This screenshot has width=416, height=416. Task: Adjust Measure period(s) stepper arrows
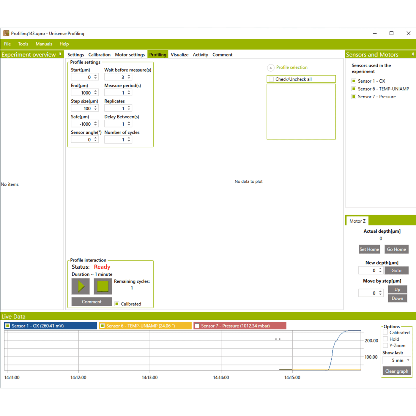click(129, 92)
